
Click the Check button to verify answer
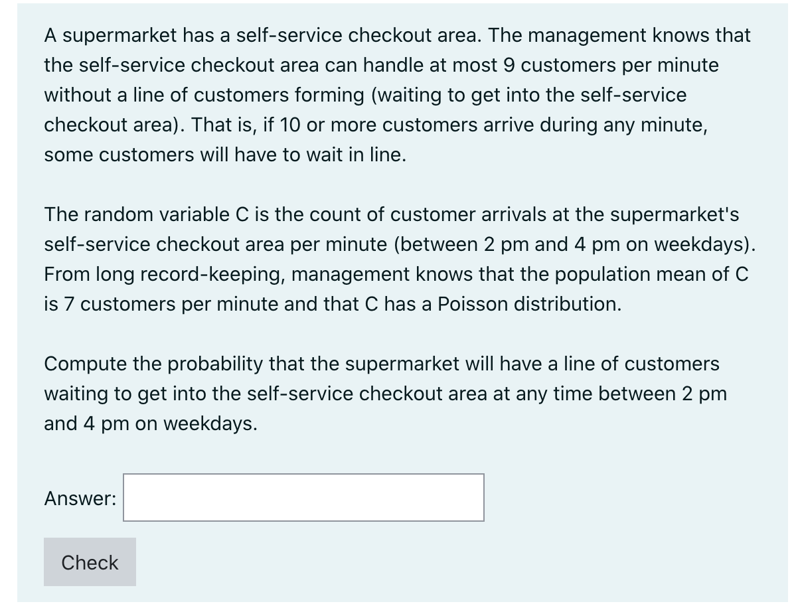pos(89,562)
